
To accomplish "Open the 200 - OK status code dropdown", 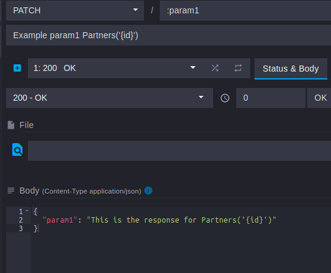I will tap(109, 98).
